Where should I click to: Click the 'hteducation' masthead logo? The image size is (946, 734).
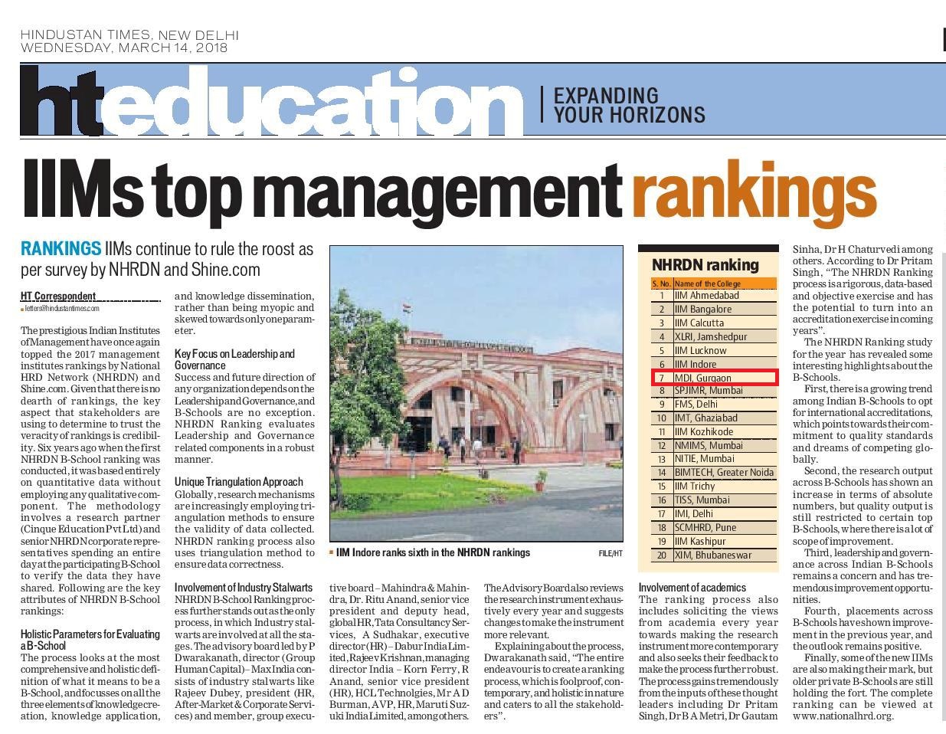pos(270,102)
